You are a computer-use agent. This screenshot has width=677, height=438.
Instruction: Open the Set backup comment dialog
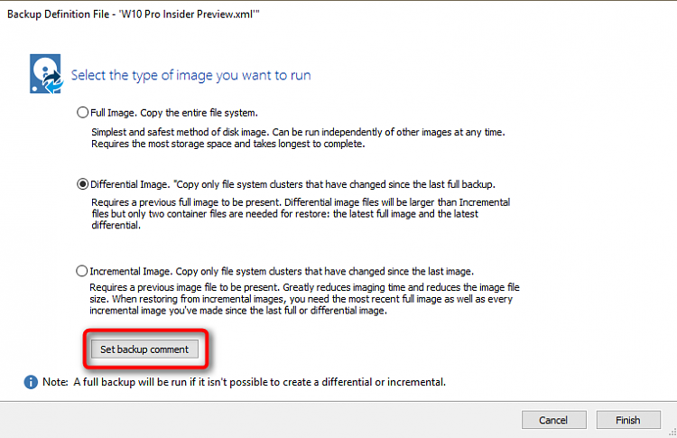(x=144, y=349)
